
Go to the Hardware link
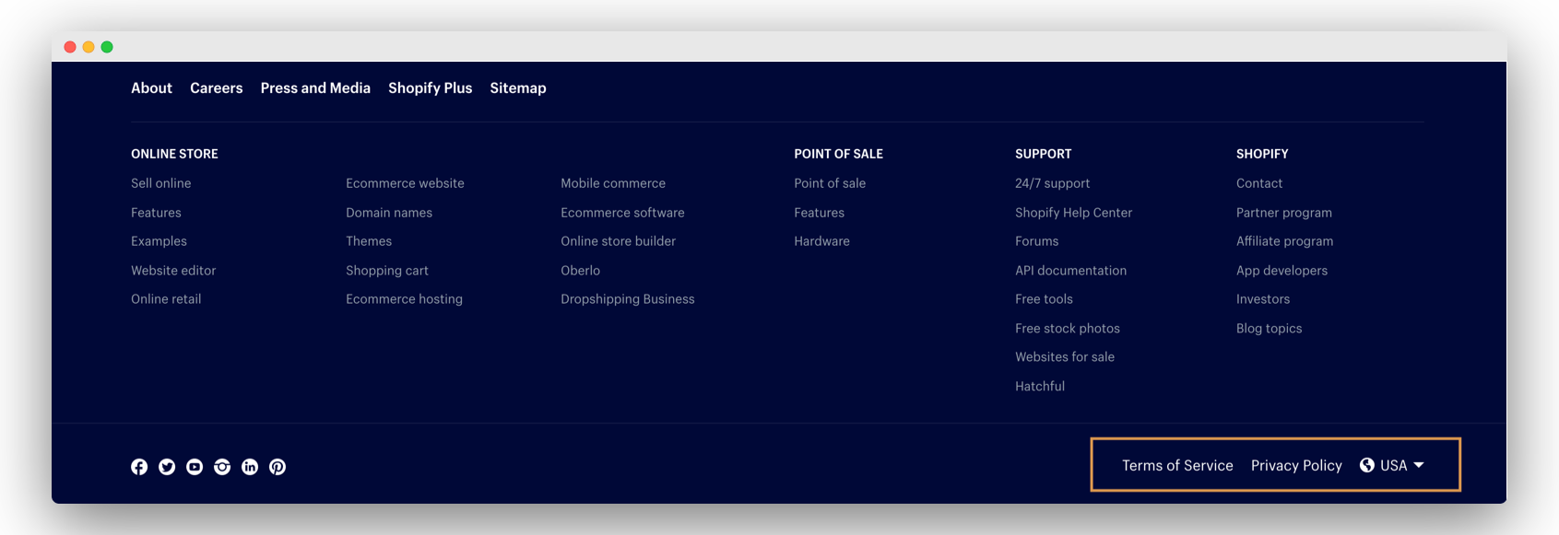pyautogui.click(x=821, y=241)
